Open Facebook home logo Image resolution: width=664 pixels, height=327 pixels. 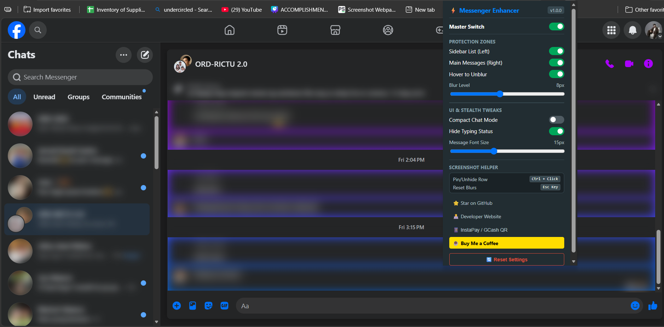pos(17,30)
